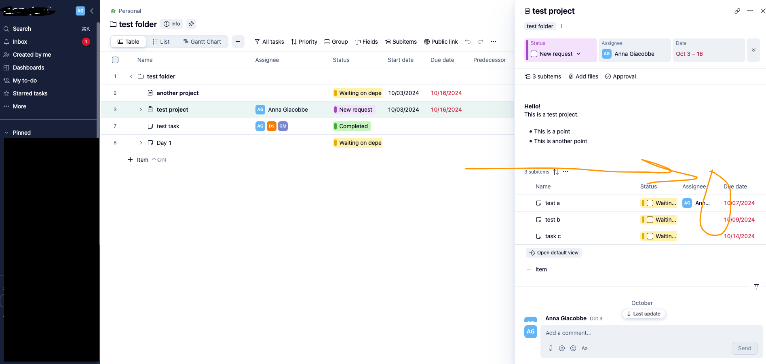This screenshot has width=766, height=364.
Task: Click the GM assignee avatar on test task
Action: 283,126
